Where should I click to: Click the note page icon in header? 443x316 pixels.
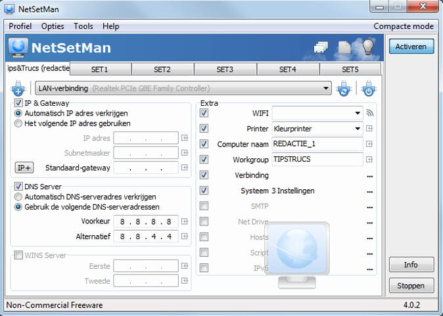coord(344,47)
